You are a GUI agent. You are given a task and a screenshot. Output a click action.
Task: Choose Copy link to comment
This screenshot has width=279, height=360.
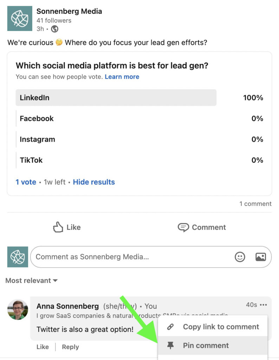tap(221, 327)
